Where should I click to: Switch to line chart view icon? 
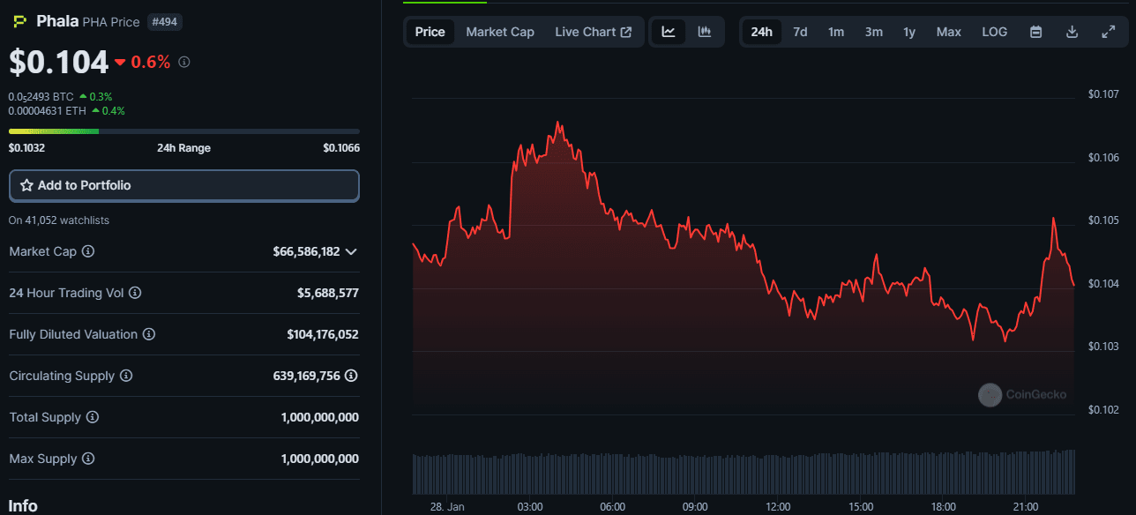pos(669,32)
